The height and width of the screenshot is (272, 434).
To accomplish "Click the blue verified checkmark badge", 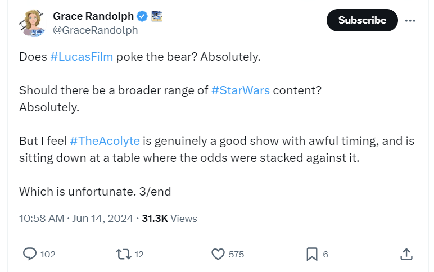I will 143,16.
